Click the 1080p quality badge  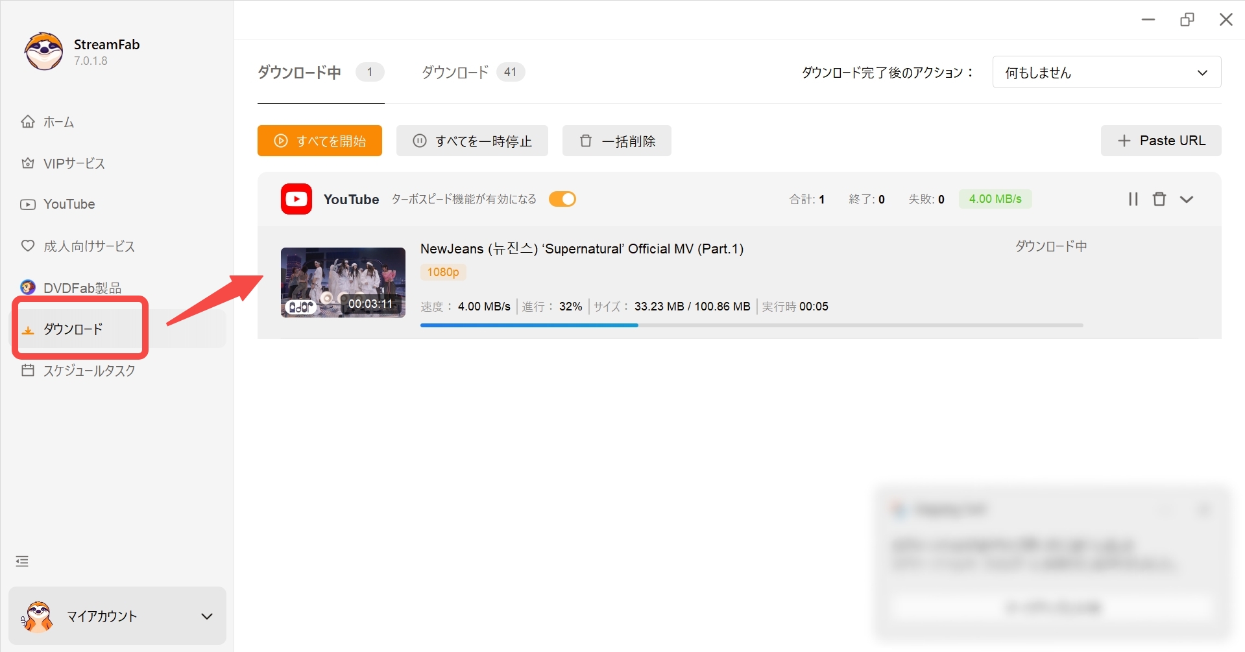(443, 272)
